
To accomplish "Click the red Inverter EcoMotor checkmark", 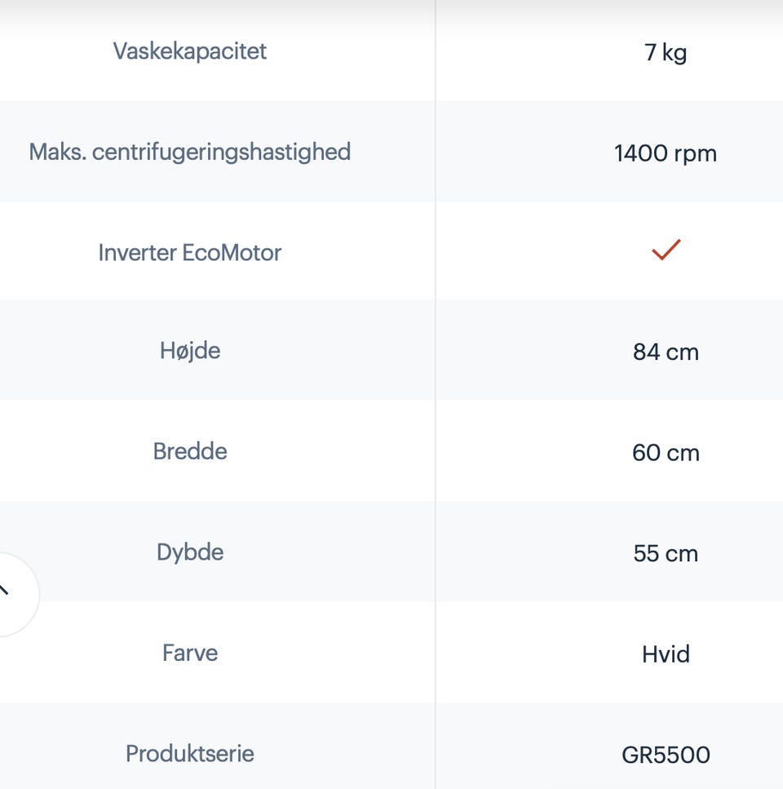I will pyautogui.click(x=666, y=250).
